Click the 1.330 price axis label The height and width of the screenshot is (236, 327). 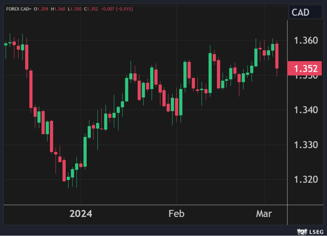pyautogui.click(x=305, y=145)
